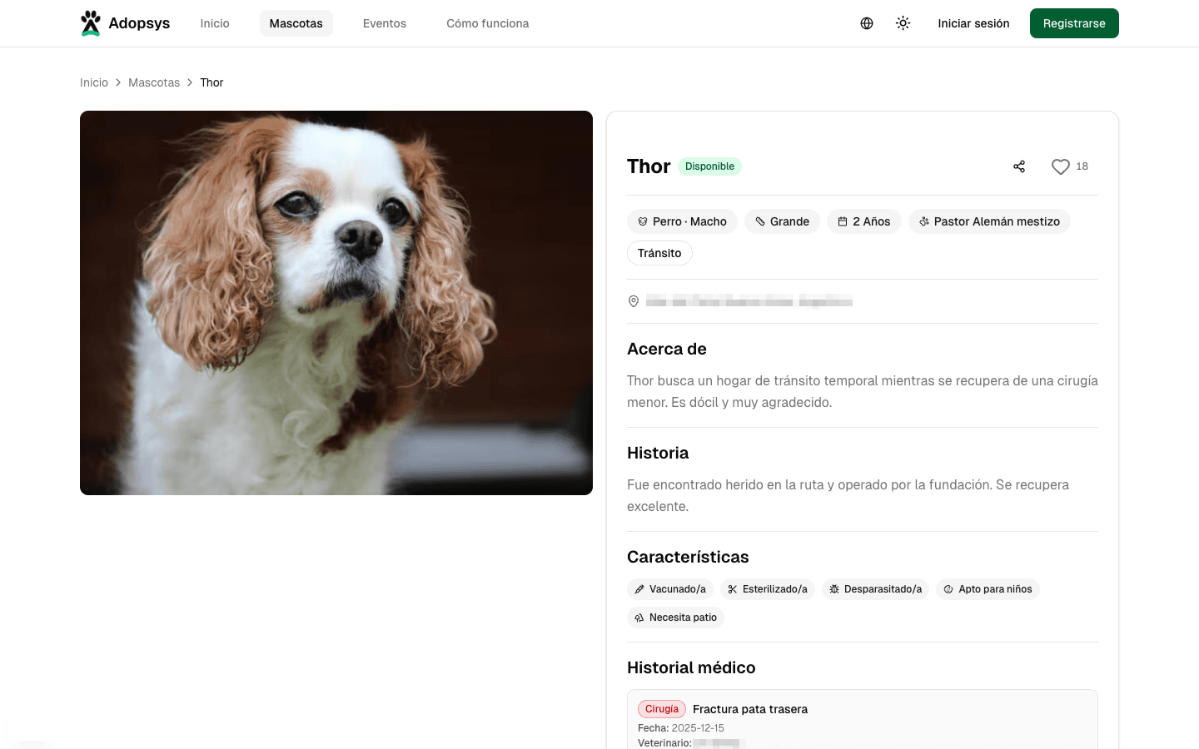Navigate to Cómo funciona
The width and height of the screenshot is (1199, 749).
[x=487, y=23]
